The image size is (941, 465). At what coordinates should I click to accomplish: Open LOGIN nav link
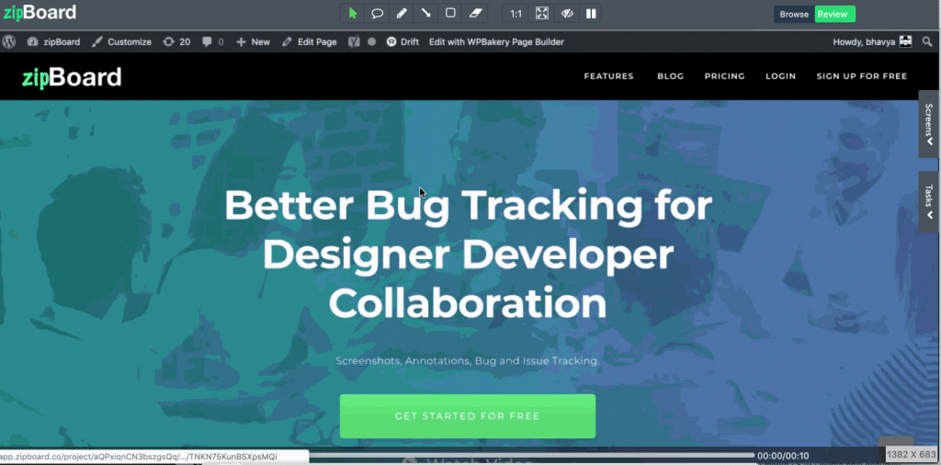click(781, 76)
